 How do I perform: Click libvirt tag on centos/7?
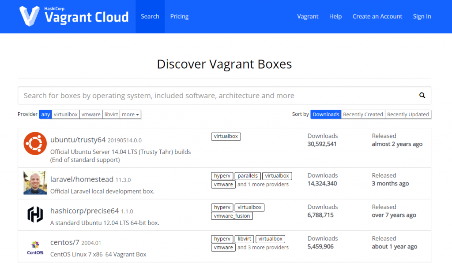coord(244,239)
